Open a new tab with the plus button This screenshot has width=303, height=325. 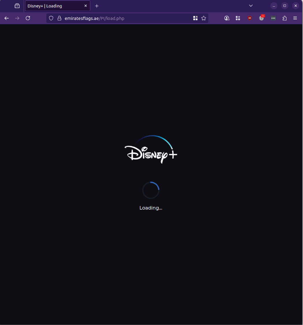(97, 6)
